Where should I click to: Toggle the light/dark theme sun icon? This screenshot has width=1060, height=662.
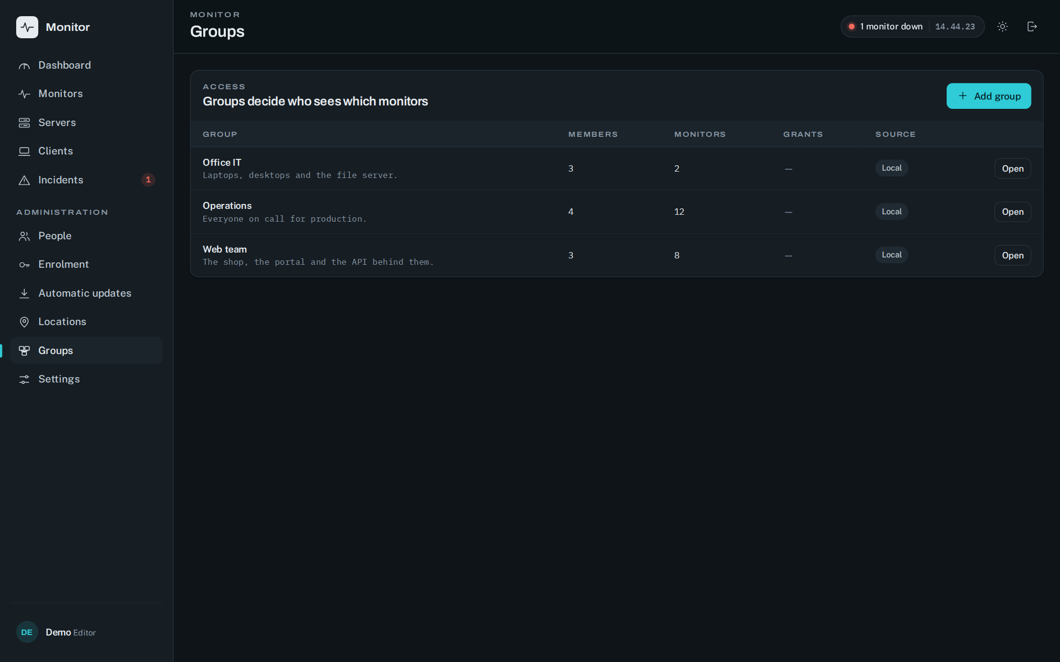[x=1003, y=26]
